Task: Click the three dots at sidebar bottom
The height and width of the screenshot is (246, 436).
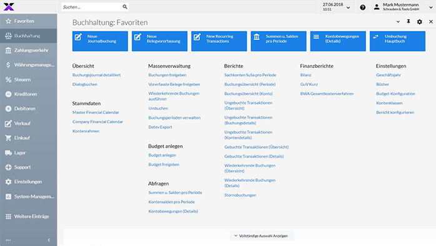Action: 8,240
